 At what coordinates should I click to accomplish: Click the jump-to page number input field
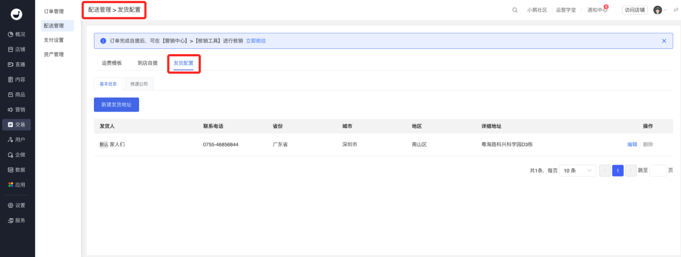tap(657, 171)
